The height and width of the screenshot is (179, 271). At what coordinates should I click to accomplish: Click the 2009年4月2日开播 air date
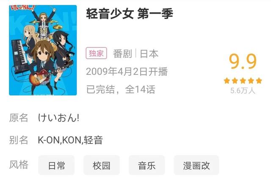tap(127, 72)
